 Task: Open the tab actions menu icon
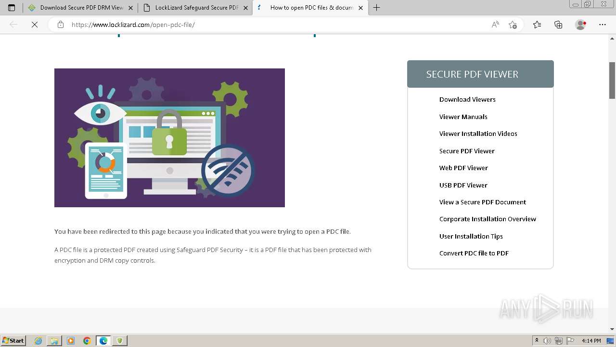pyautogui.click(x=12, y=8)
